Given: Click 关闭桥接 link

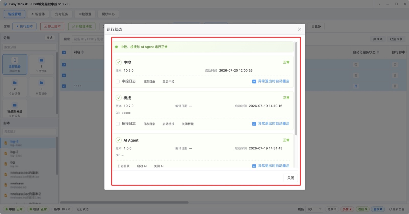Looking at the screenshot, I should click(188, 124).
